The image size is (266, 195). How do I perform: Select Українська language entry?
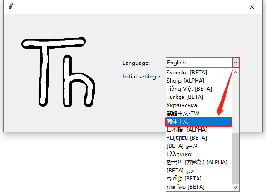pos(199,105)
